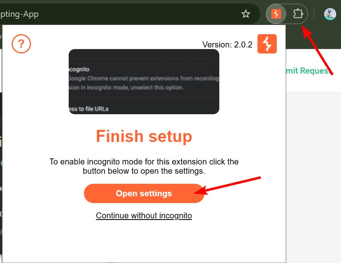The image size is (341, 263).
Task: Click the Version: 2.0.2 text
Action: pyautogui.click(x=227, y=45)
